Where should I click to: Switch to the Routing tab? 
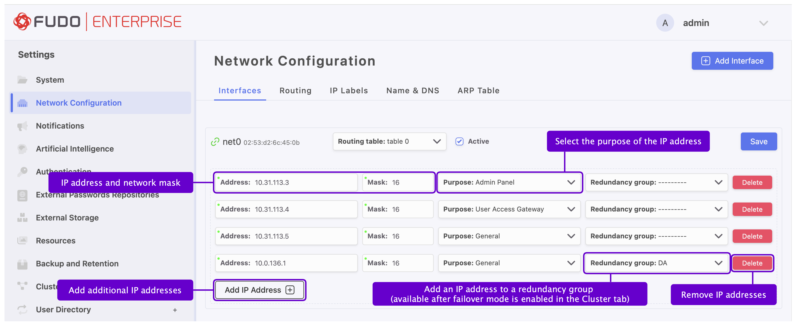tap(295, 90)
